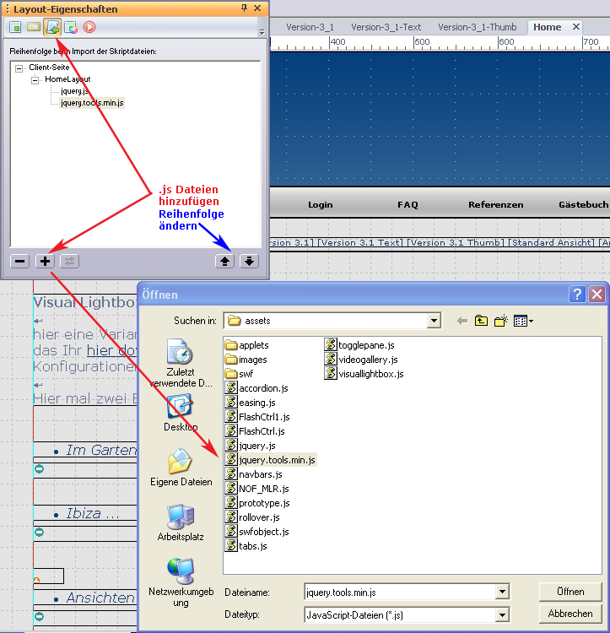Image resolution: width=610 pixels, height=633 pixels.
Task: Select the Home page tab
Action: [x=547, y=27]
